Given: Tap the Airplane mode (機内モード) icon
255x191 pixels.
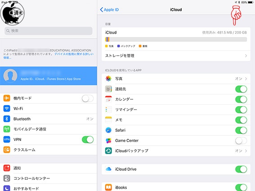Looking at the screenshot, I should click(7, 98).
